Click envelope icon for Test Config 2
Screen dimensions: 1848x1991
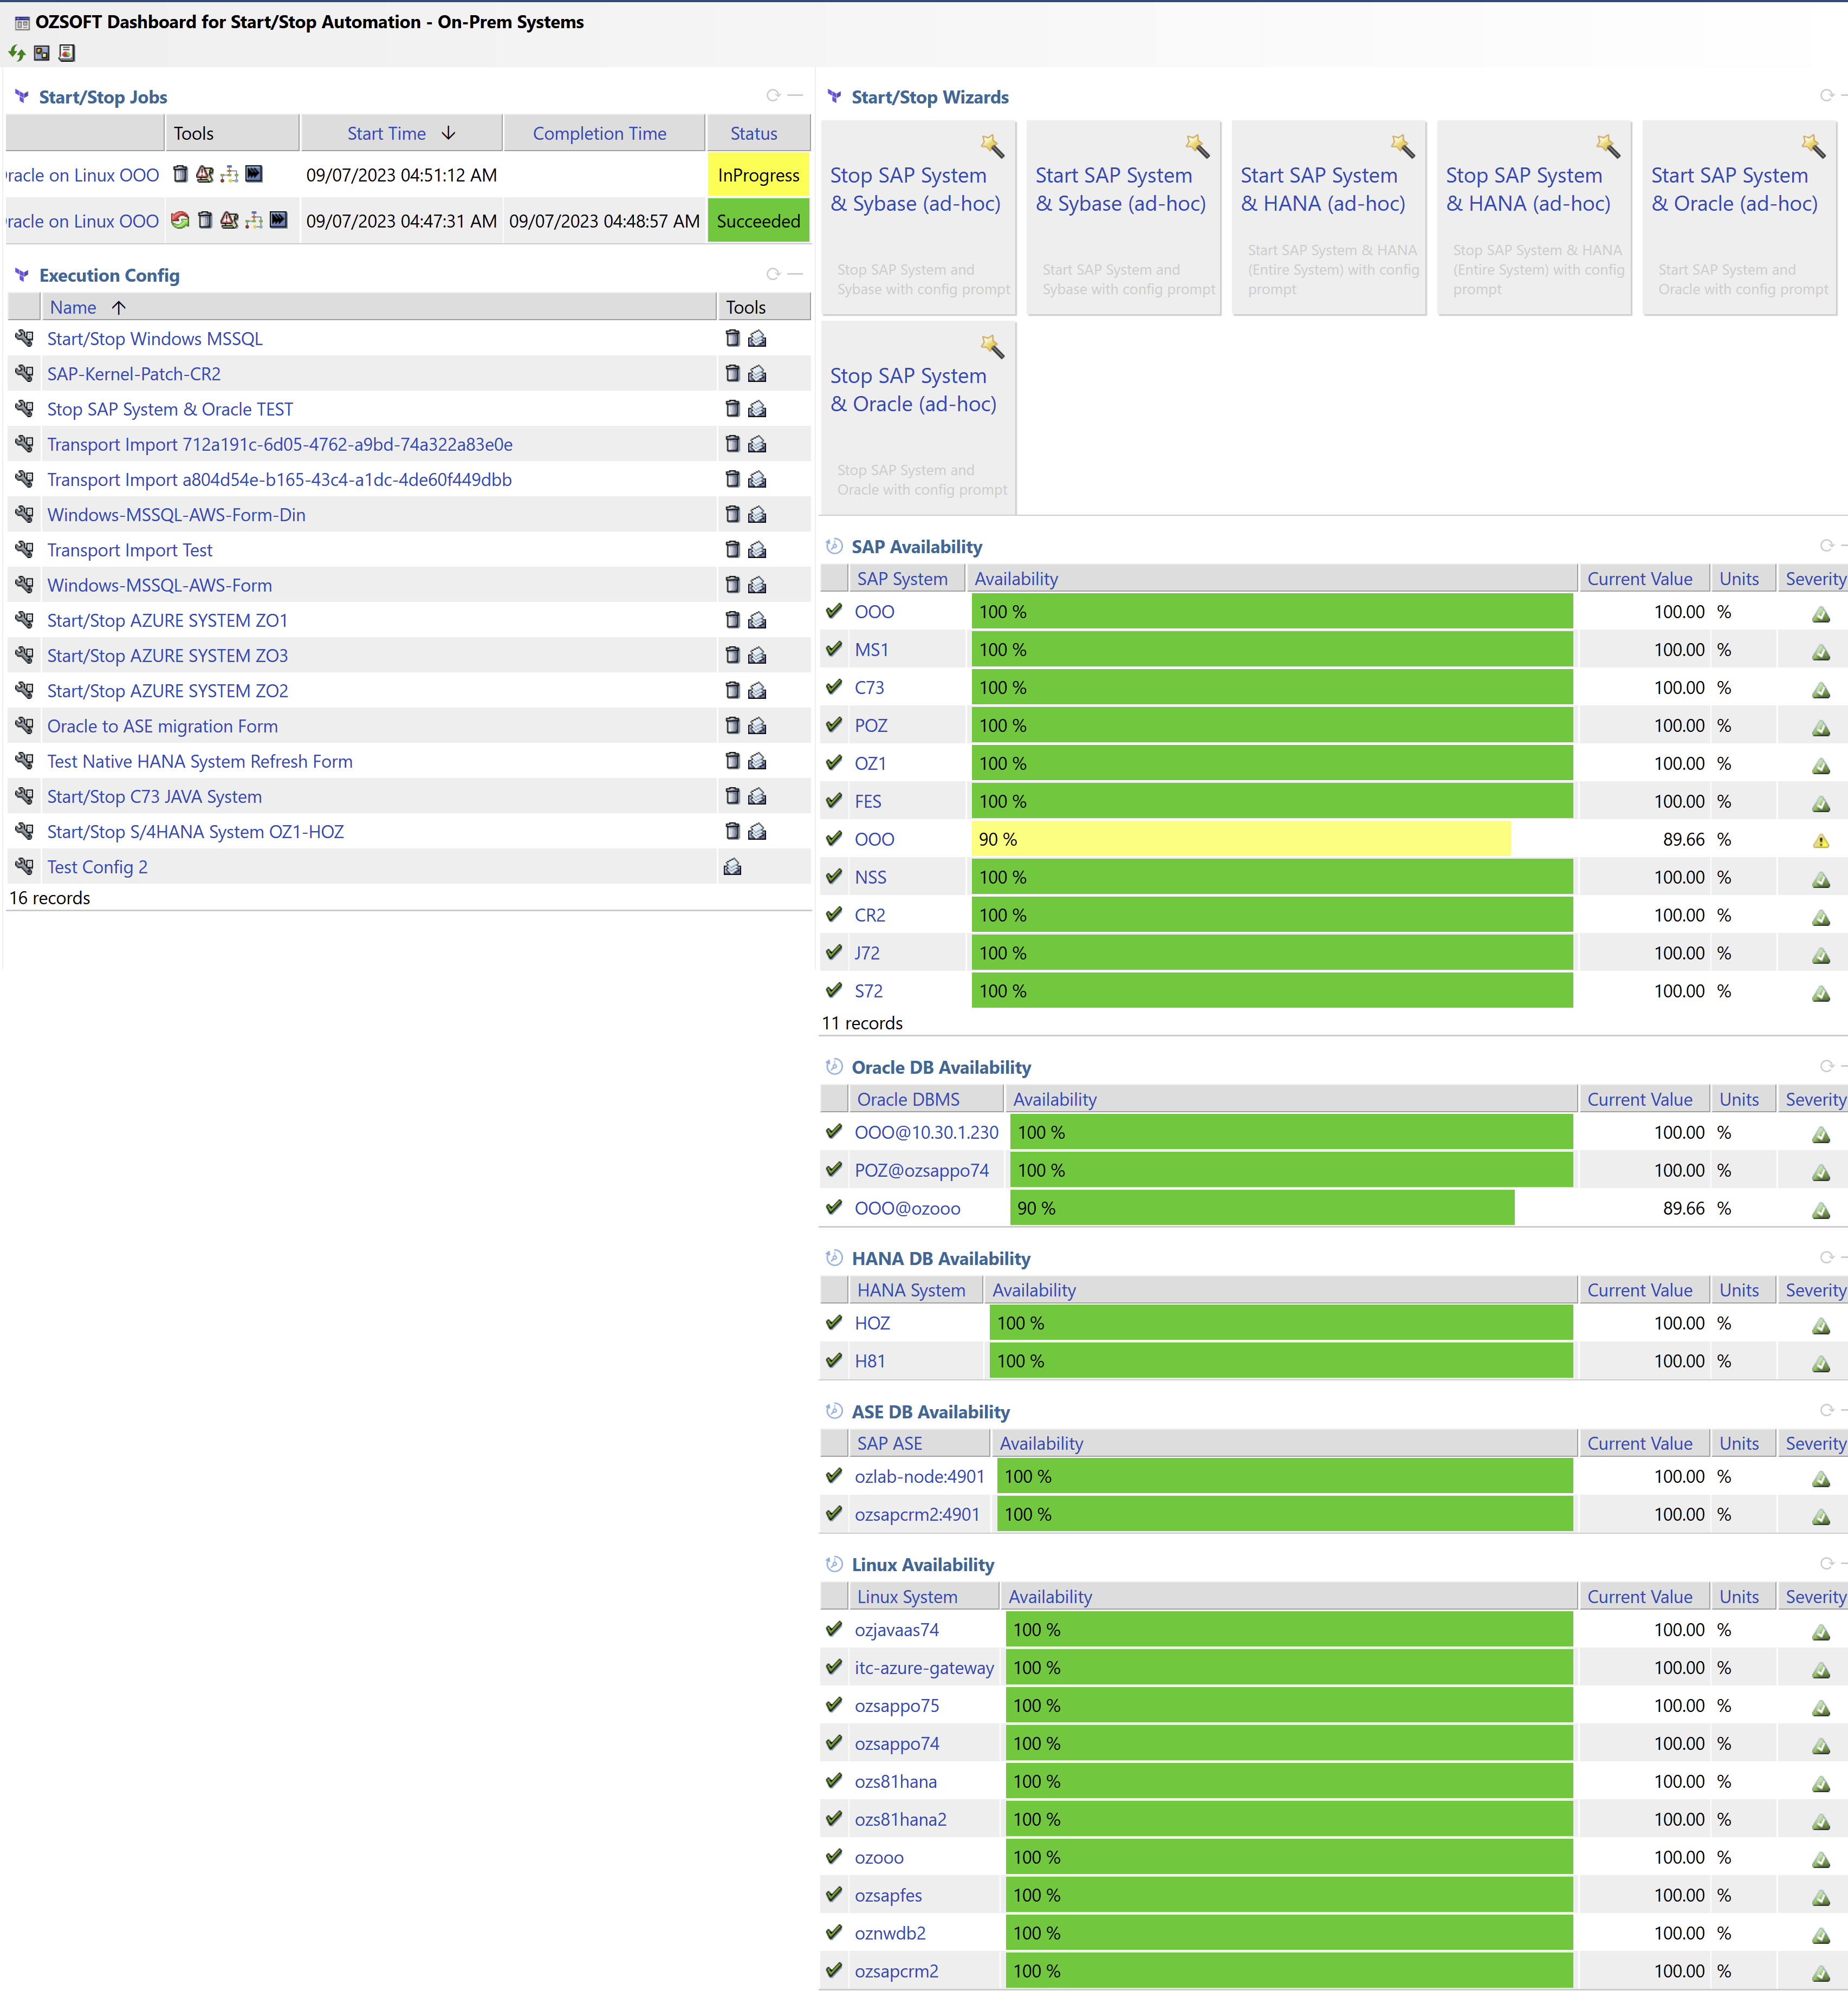(733, 867)
